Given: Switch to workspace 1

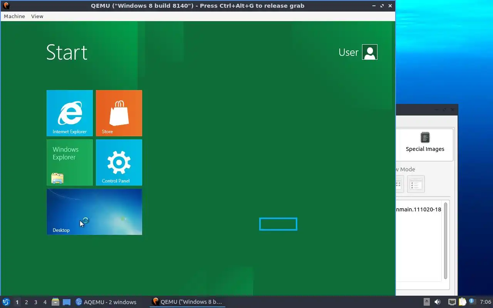Looking at the screenshot, I should [x=17, y=302].
